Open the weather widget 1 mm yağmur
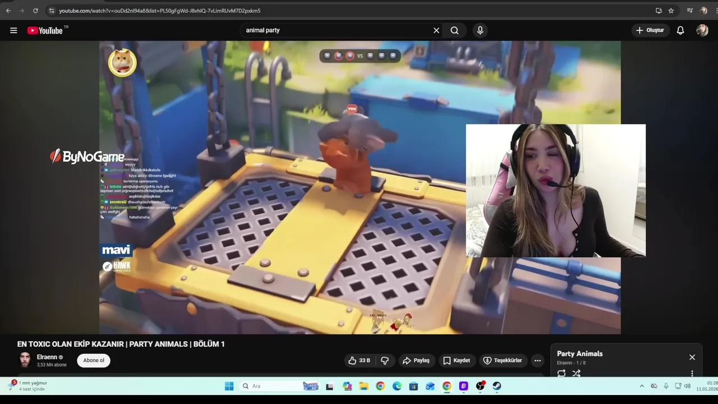This screenshot has width=718, height=404. (x=28, y=386)
